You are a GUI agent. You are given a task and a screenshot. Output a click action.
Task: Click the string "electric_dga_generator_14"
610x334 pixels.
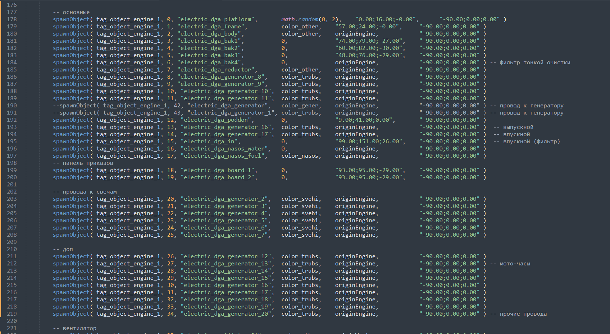pyautogui.click(x=226, y=271)
